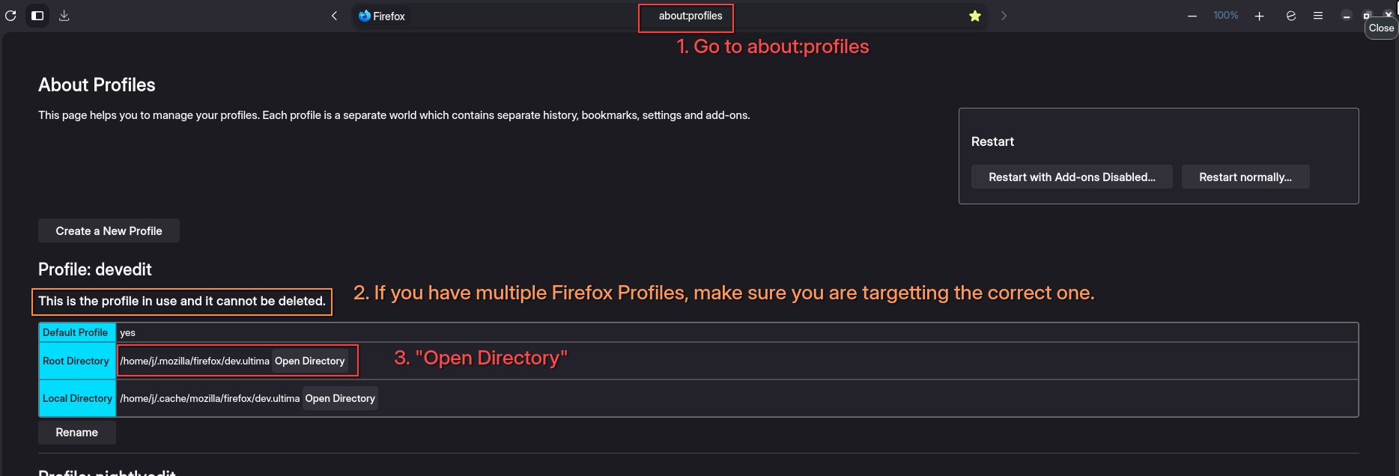
Task: Go forward with the right arrow
Action: (x=1004, y=16)
